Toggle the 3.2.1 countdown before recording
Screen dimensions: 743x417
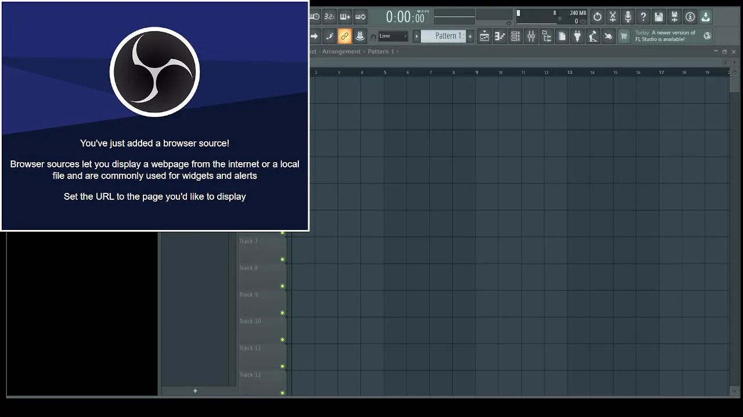pos(329,17)
